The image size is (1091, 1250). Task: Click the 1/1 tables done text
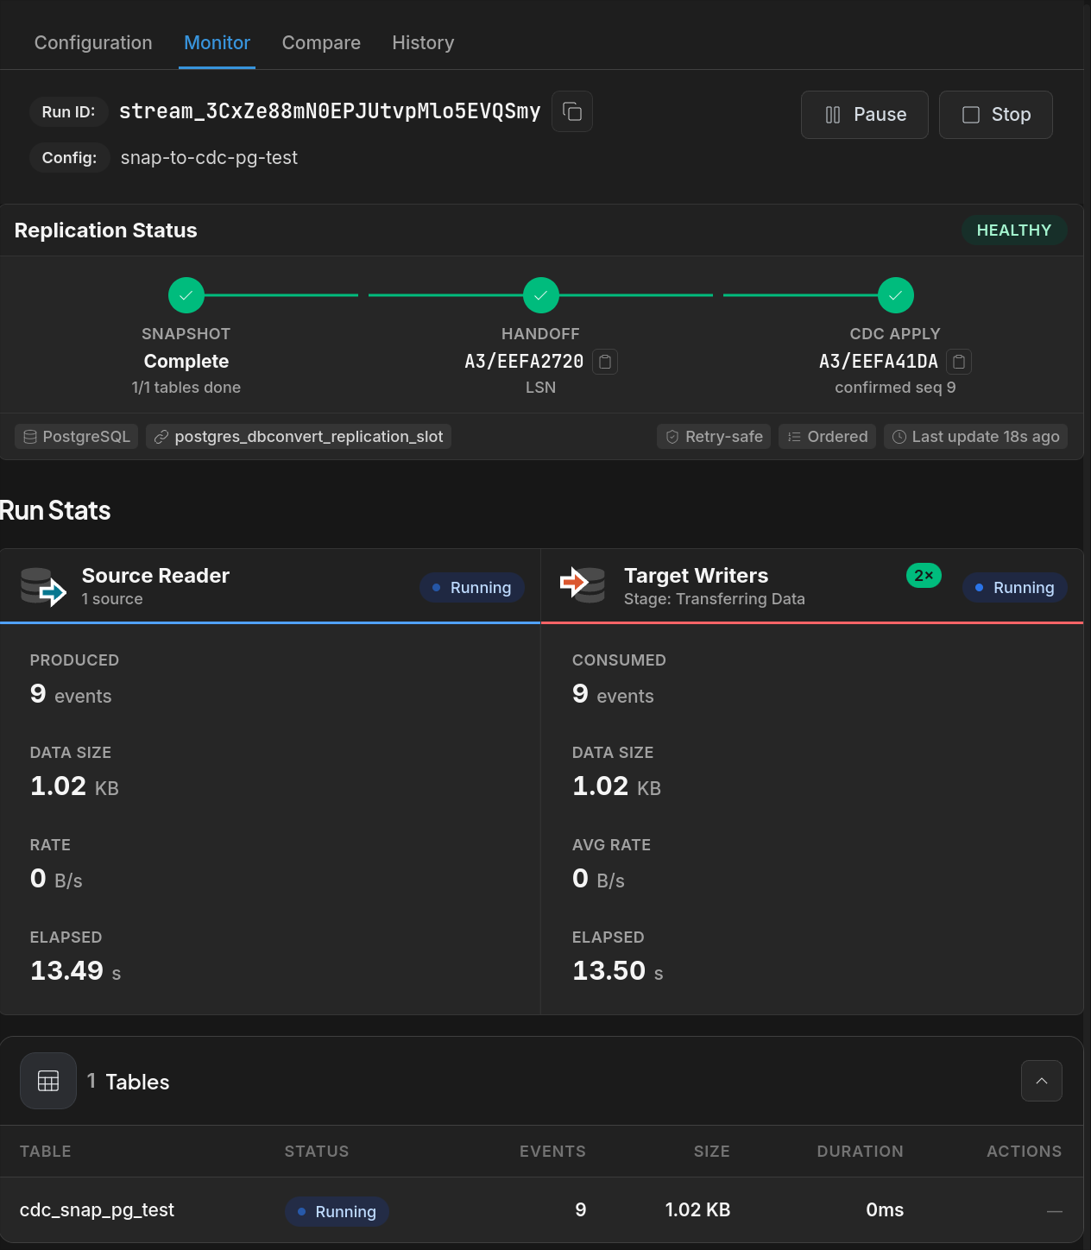(x=186, y=388)
